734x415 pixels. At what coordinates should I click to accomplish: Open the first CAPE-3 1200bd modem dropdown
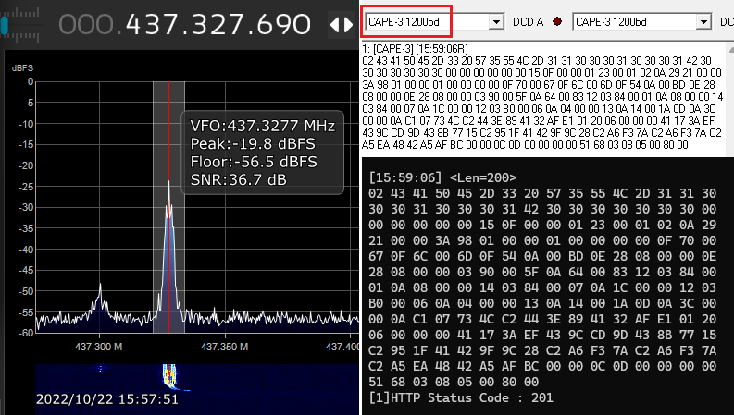pyautogui.click(x=496, y=22)
